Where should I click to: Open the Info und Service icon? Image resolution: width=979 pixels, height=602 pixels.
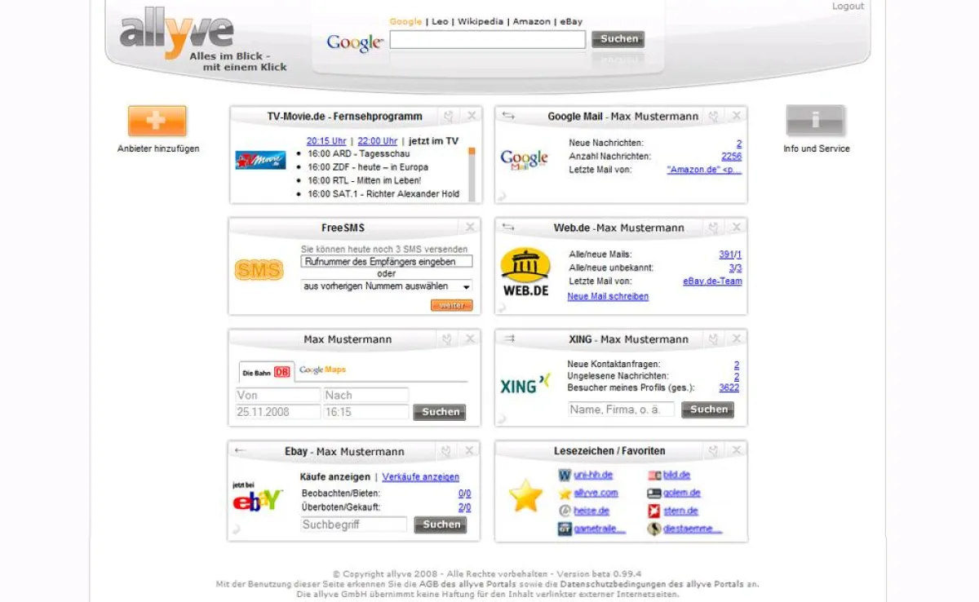coord(815,121)
